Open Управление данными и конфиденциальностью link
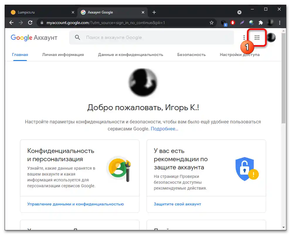The width and height of the screenshot is (291, 235). click(75, 204)
